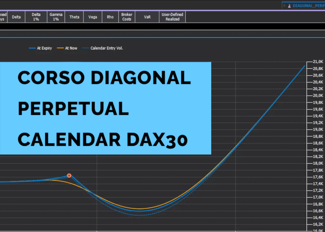Click the 16,2K label on the y-axis
This screenshot has width=325, height=232.
click(318, 224)
